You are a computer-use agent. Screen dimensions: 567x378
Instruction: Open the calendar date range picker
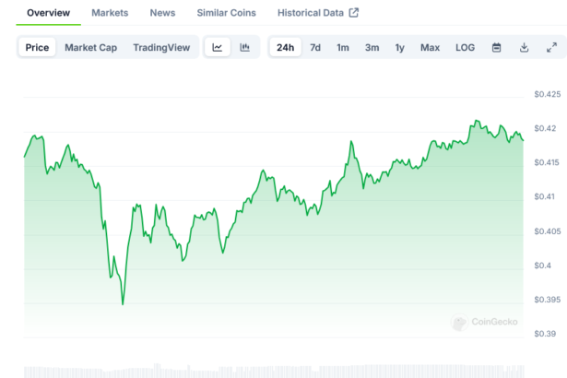496,47
